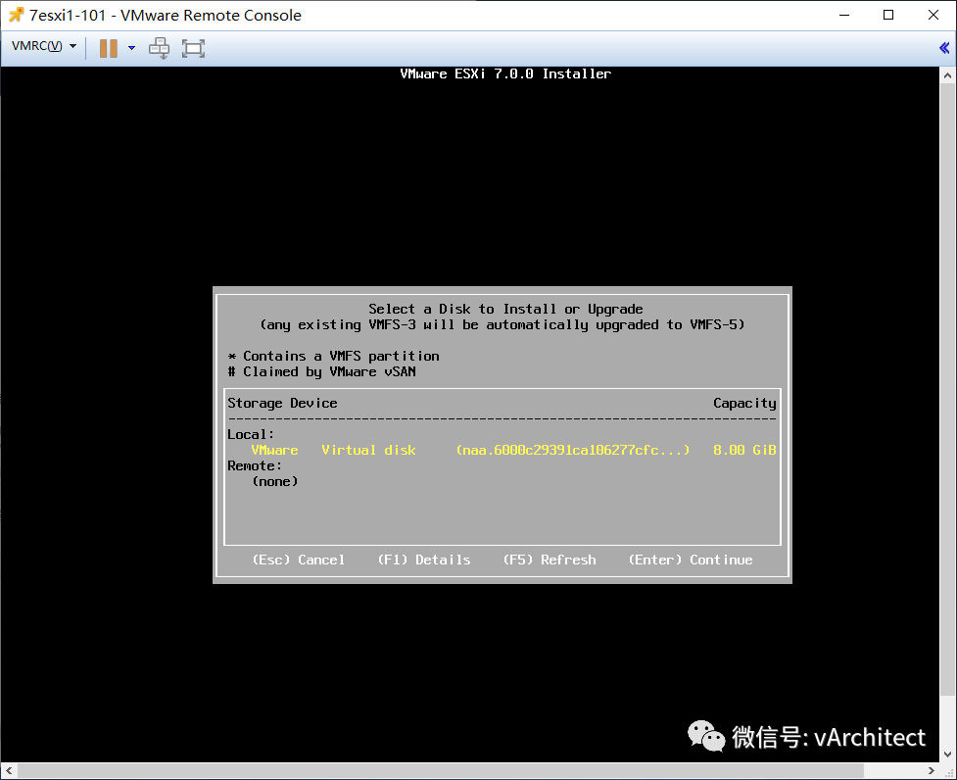The image size is (957, 780).
Task: Click the disk naa identifier text
Action: 572,450
